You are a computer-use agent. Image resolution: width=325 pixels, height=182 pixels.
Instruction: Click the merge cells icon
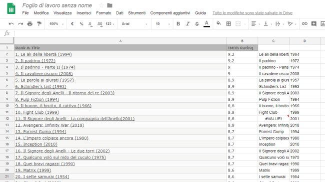point(238,24)
